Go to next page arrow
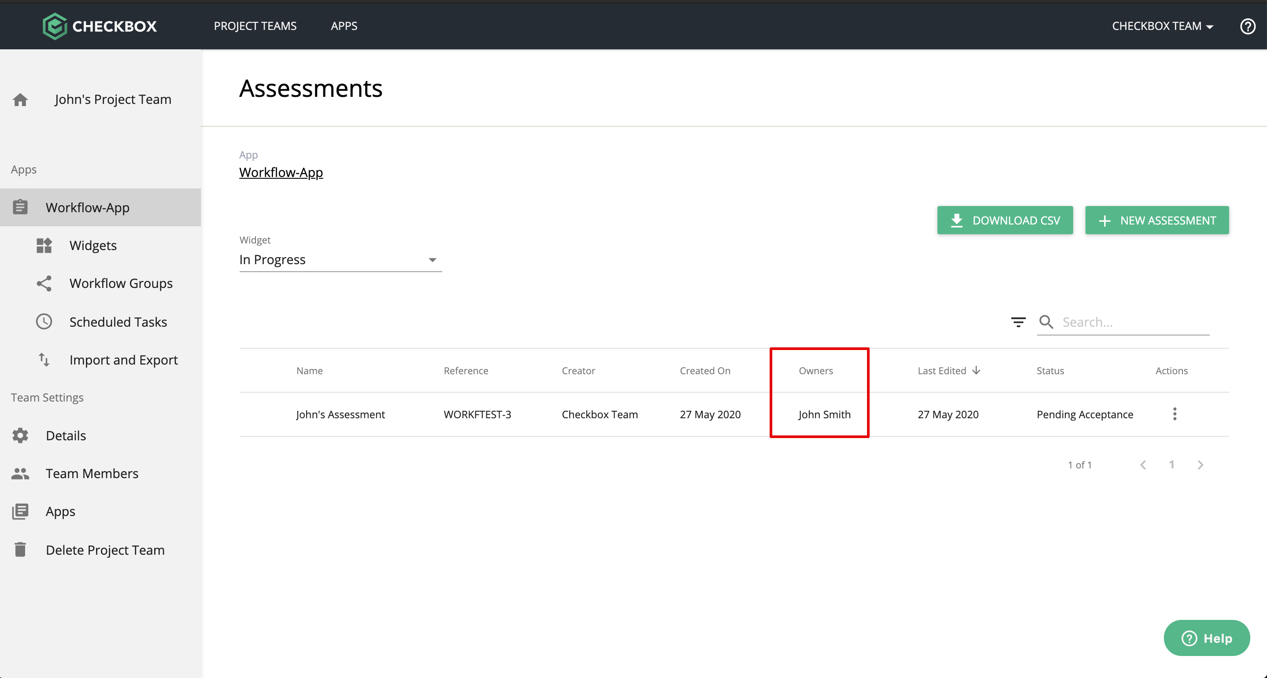 coord(1200,464)
